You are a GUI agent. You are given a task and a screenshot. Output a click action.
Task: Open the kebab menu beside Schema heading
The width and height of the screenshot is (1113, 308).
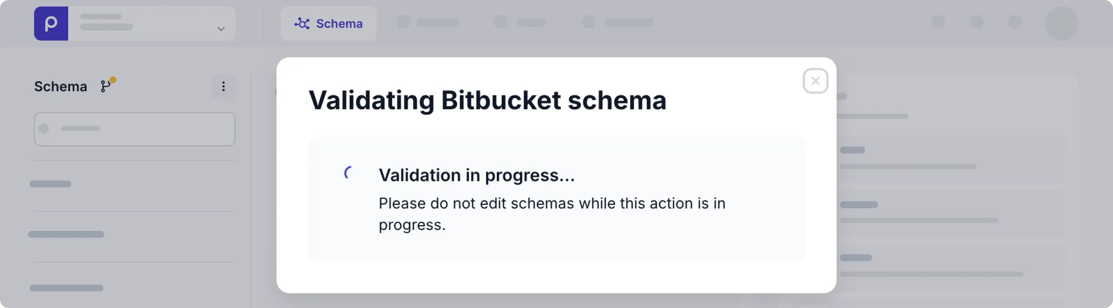[223, 86]
